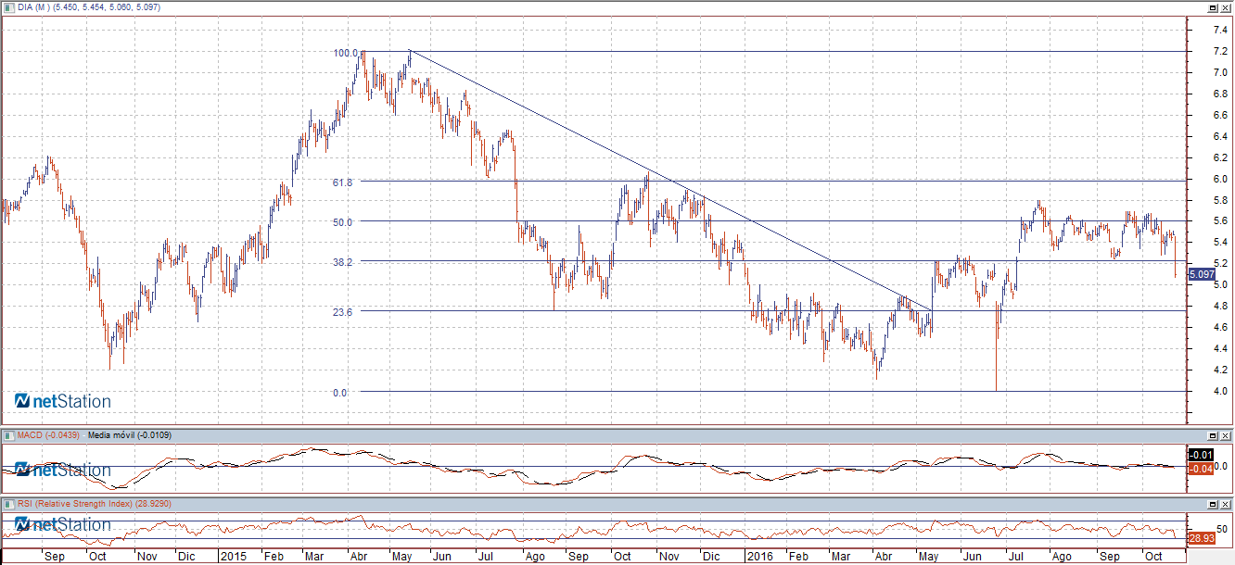The width and height of the screenshot is (1235, 565).
Task: Click the 28.93 RSI value marker
Action: (x=1202, y=537)
